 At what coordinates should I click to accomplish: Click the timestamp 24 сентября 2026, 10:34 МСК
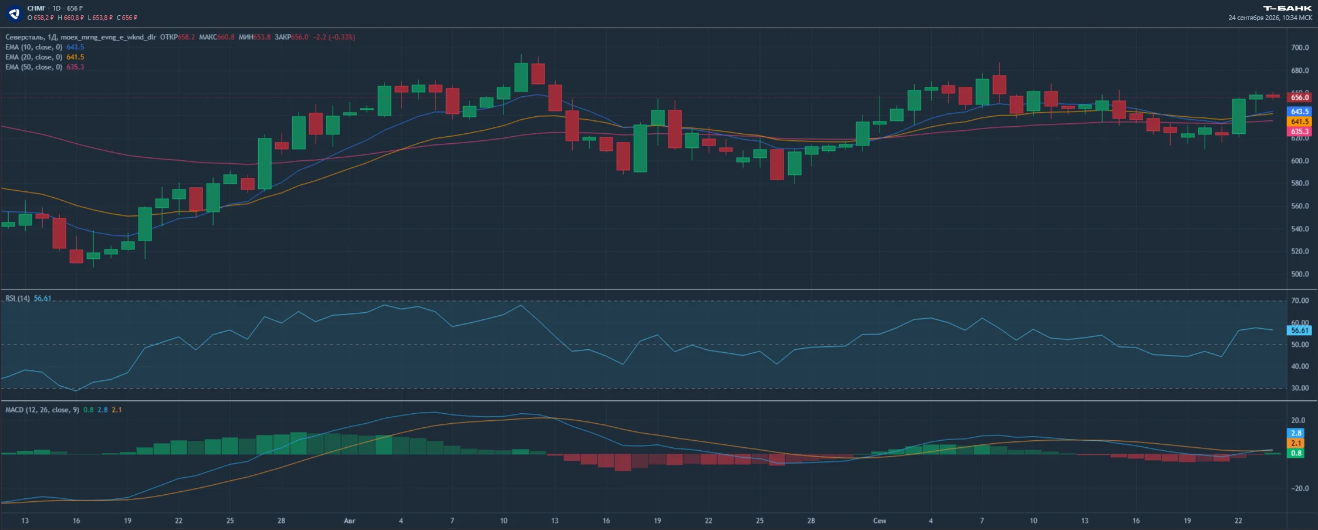click(x=1270, y=18)
